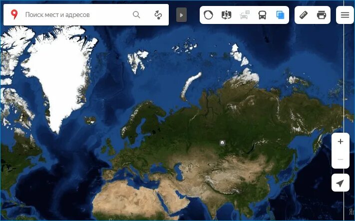The height and width of the screenshot is (221, 355).
Task: Open the hamburger main menu
Action: tap(345, 15)
